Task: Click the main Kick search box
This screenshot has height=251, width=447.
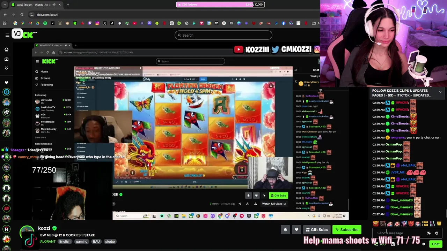Action: [223, 35]
